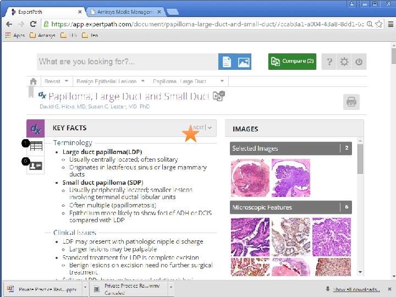Open the tables icon in the sidebar
This screenshot has height=297, width=396.
point(36,146)
